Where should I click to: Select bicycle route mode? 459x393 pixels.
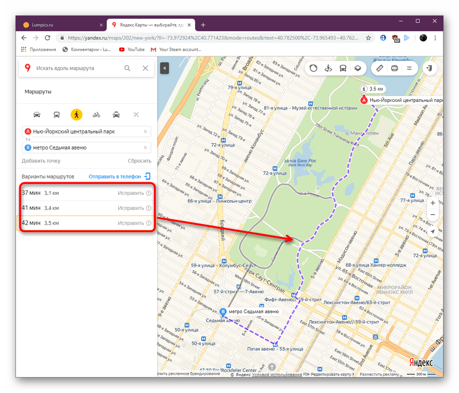[x=96, y=115]
